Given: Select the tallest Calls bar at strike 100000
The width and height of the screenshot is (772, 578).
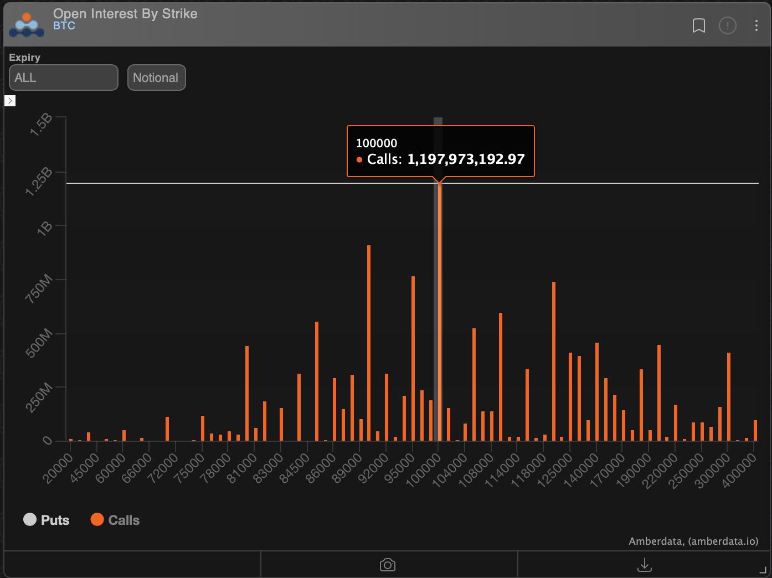Looking at the screenshot, I should coord(439,310).
